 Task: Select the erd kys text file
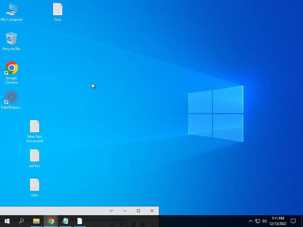tap(35, 158)
